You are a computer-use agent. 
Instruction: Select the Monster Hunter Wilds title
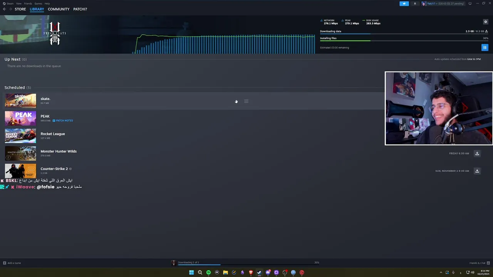(x=59, y=151)
